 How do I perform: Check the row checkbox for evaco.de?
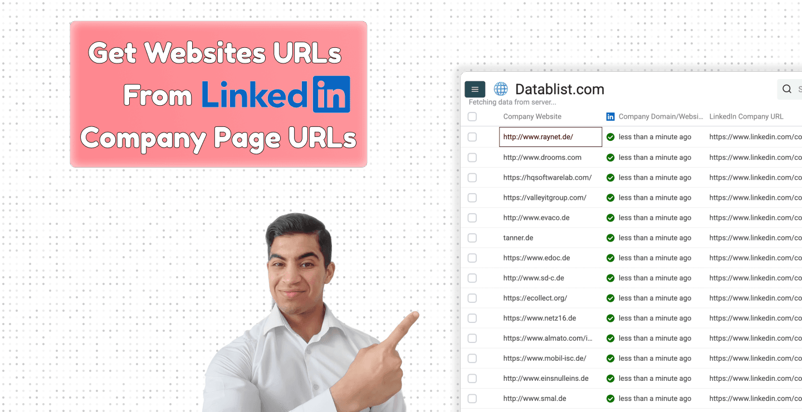tap(472, 218)
